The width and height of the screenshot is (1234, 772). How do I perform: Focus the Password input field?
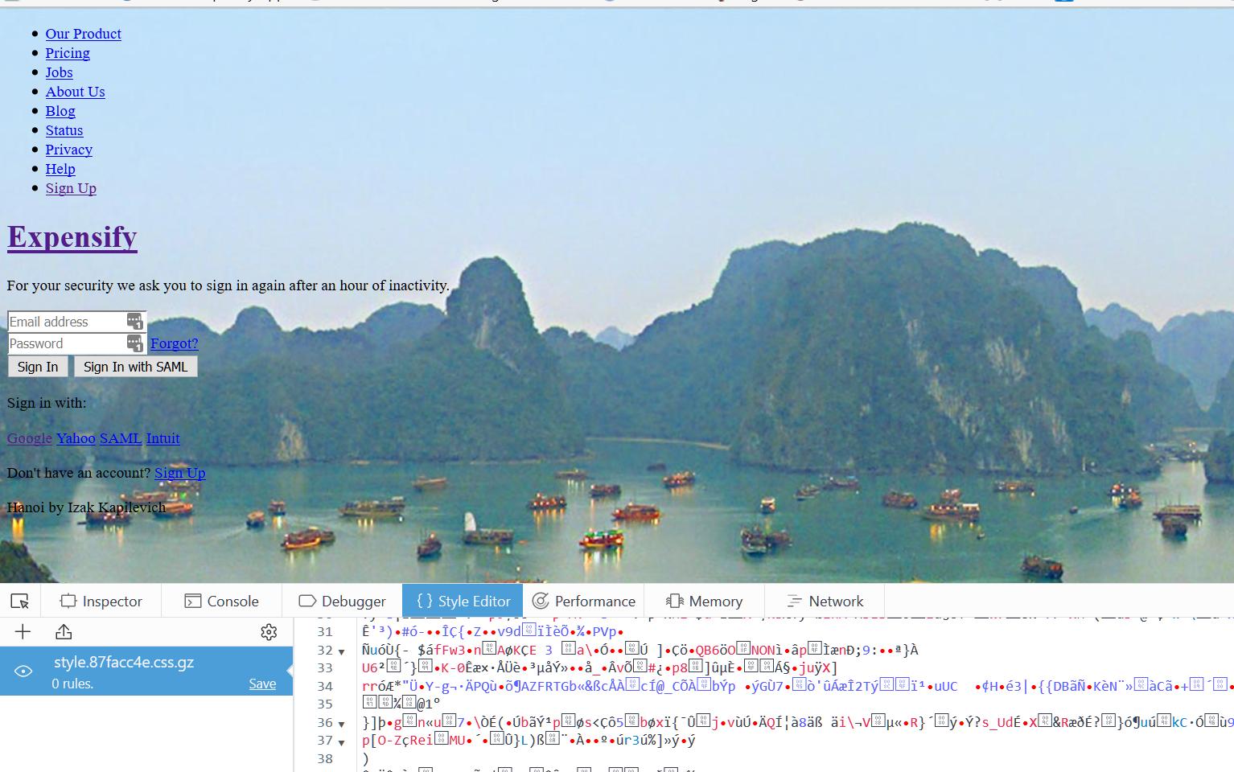coord(77,343)
